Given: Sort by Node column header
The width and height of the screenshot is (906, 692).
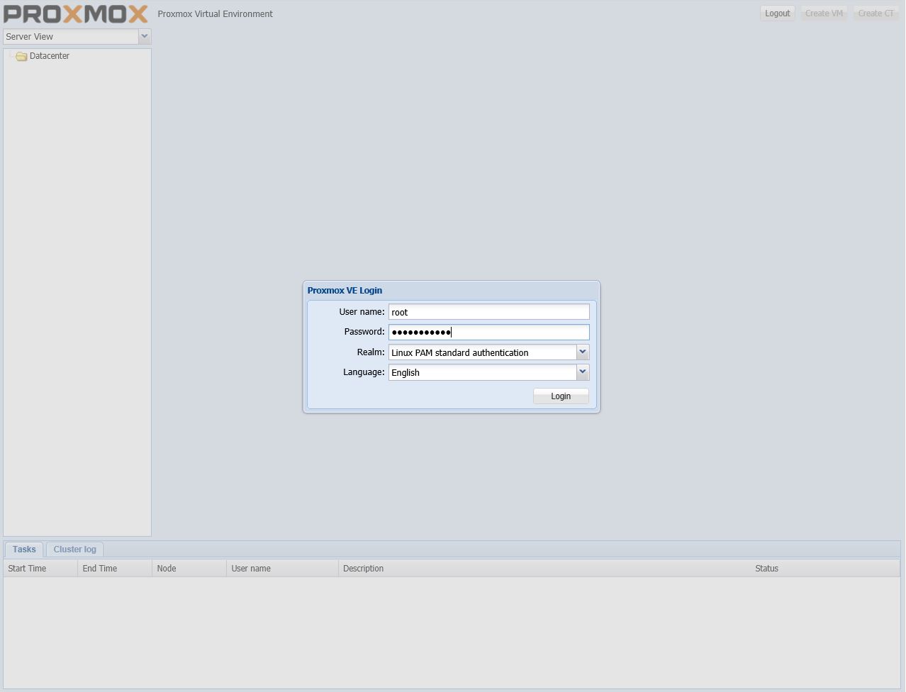Looking at the screenshot, I should pyautogui.click(x=189, y=569).
